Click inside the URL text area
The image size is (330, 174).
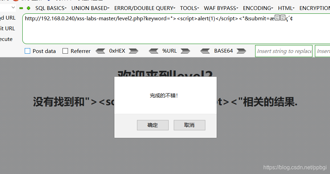176,29
